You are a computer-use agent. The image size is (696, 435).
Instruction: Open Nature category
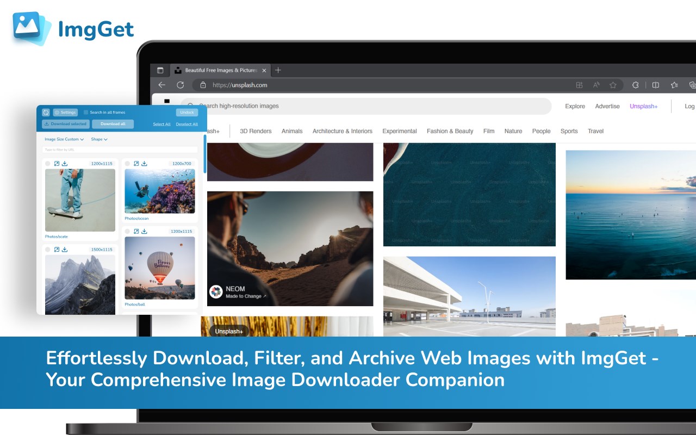point(513,131)
